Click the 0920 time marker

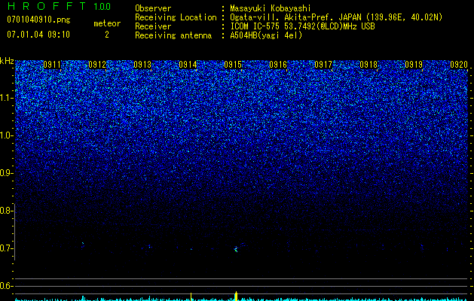[459, 65]
